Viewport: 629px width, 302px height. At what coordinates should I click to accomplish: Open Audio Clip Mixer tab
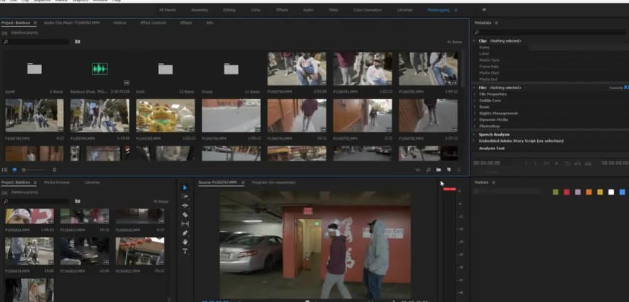(72, 23)
